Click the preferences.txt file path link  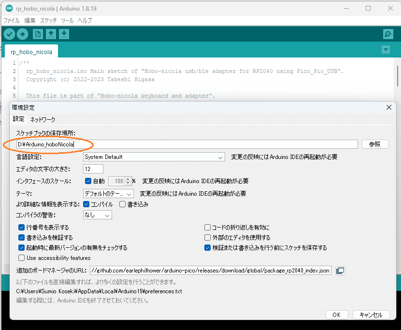[99, 291]
